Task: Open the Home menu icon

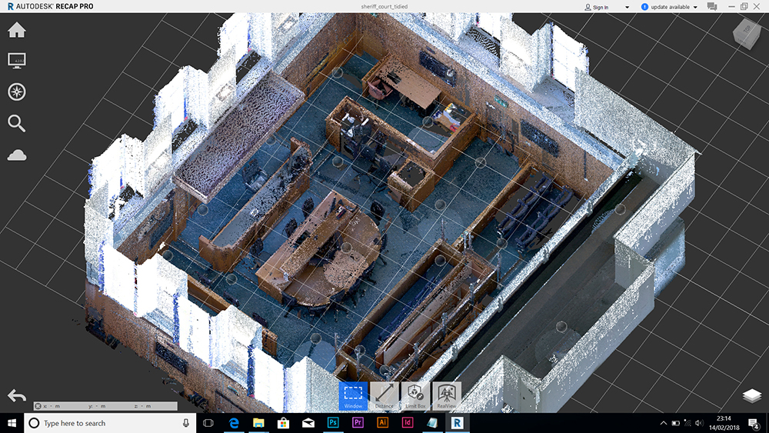Action: tap(16, 30)
